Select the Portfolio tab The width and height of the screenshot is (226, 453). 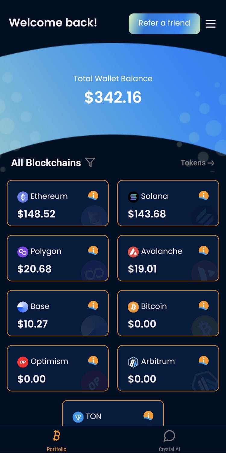tap(56, 441)
